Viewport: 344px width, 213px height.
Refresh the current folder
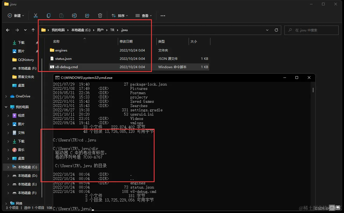tap(276, 30)
